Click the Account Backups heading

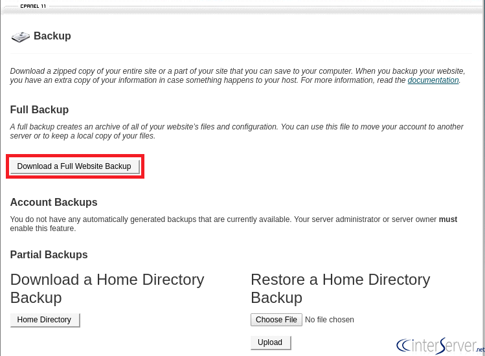coord(54,203)
